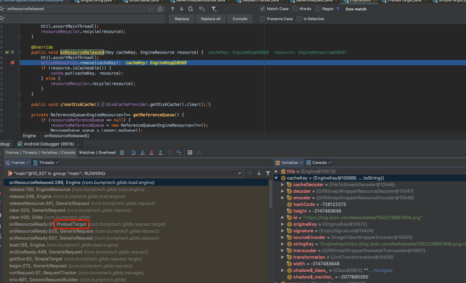Viewport: 466px width, 283px height.
Task: Click the Navigate link beside shadow$_klass_
Action: tap(383, 270)
